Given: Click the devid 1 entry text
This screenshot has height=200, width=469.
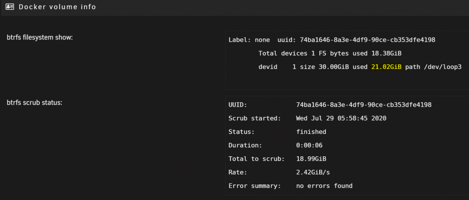Looking at the screenshot, I should tap(277, 67).
